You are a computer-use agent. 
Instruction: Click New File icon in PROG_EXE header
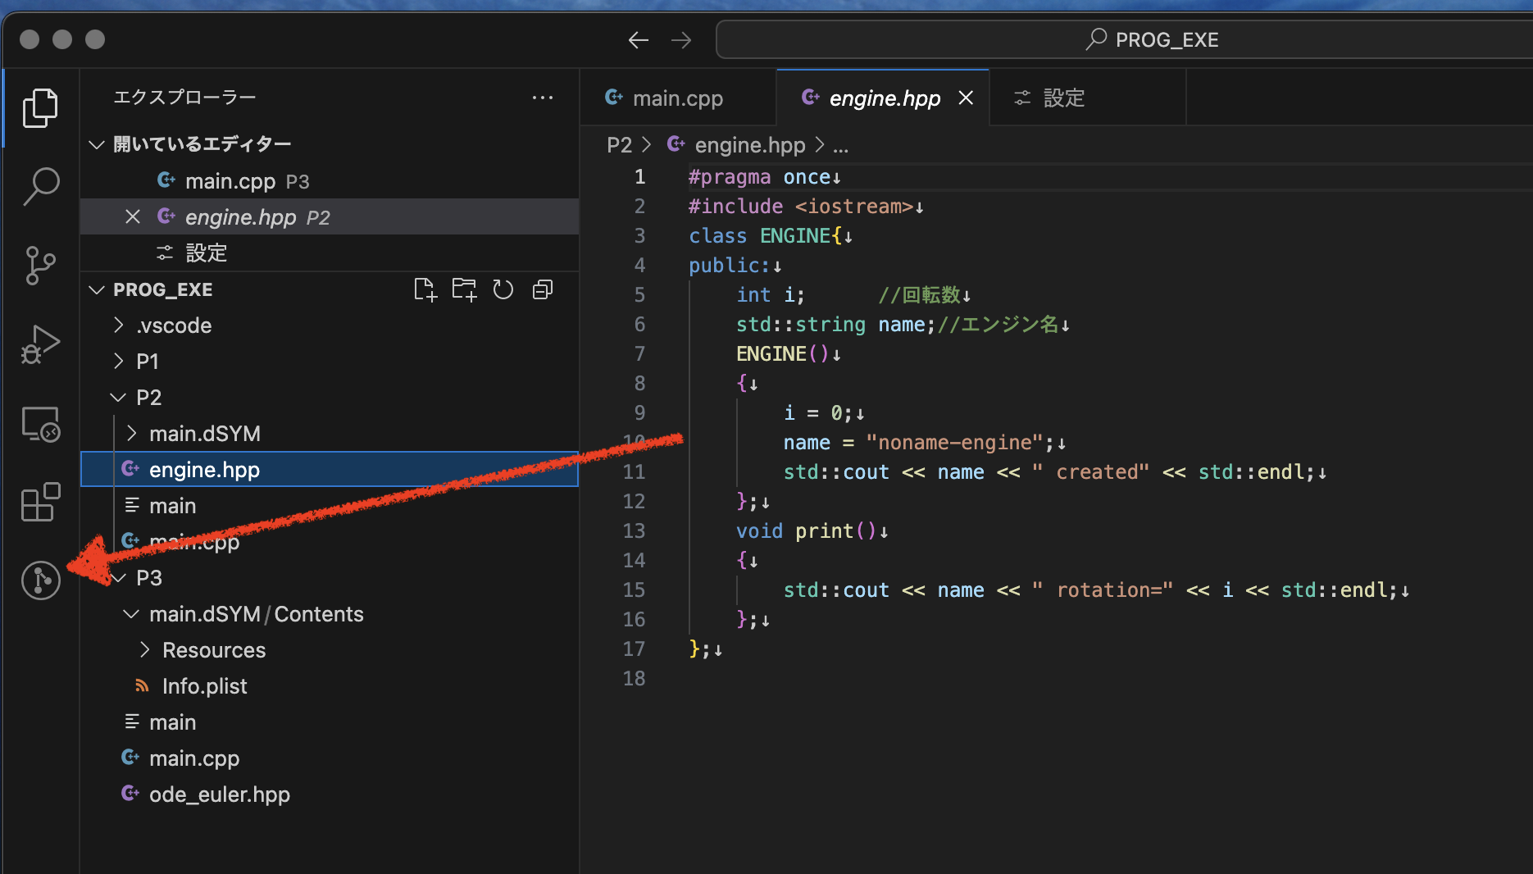[x=425, y=289]
